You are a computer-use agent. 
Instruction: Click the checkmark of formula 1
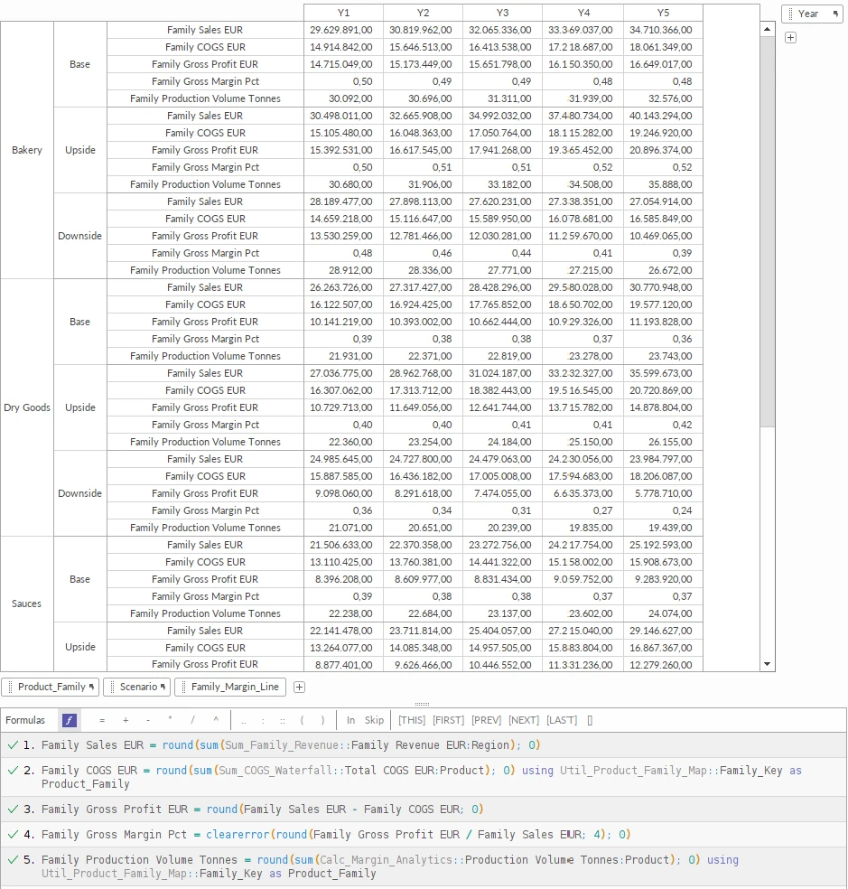click(13, 745)
